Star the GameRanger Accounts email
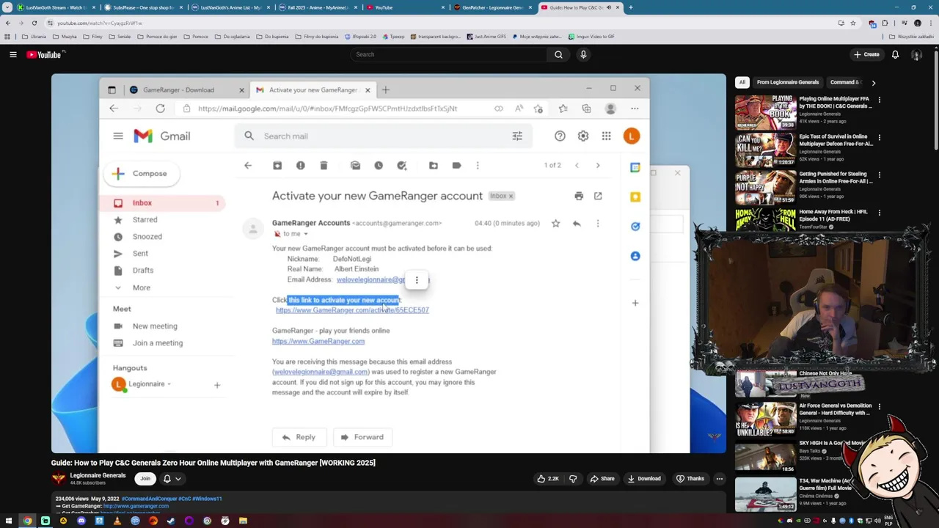 (x=555, y=223)
